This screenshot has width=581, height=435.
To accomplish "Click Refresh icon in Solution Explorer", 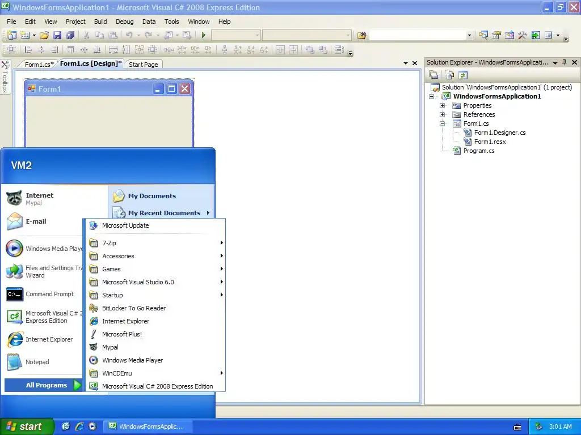I will click(463, 75).
